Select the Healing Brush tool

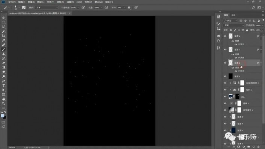point(3,45)
